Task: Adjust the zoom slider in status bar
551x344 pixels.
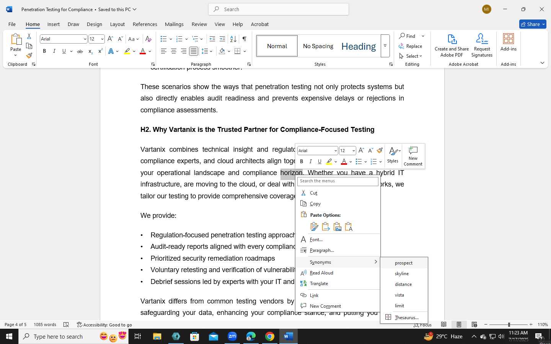Action: coord(509,325)
